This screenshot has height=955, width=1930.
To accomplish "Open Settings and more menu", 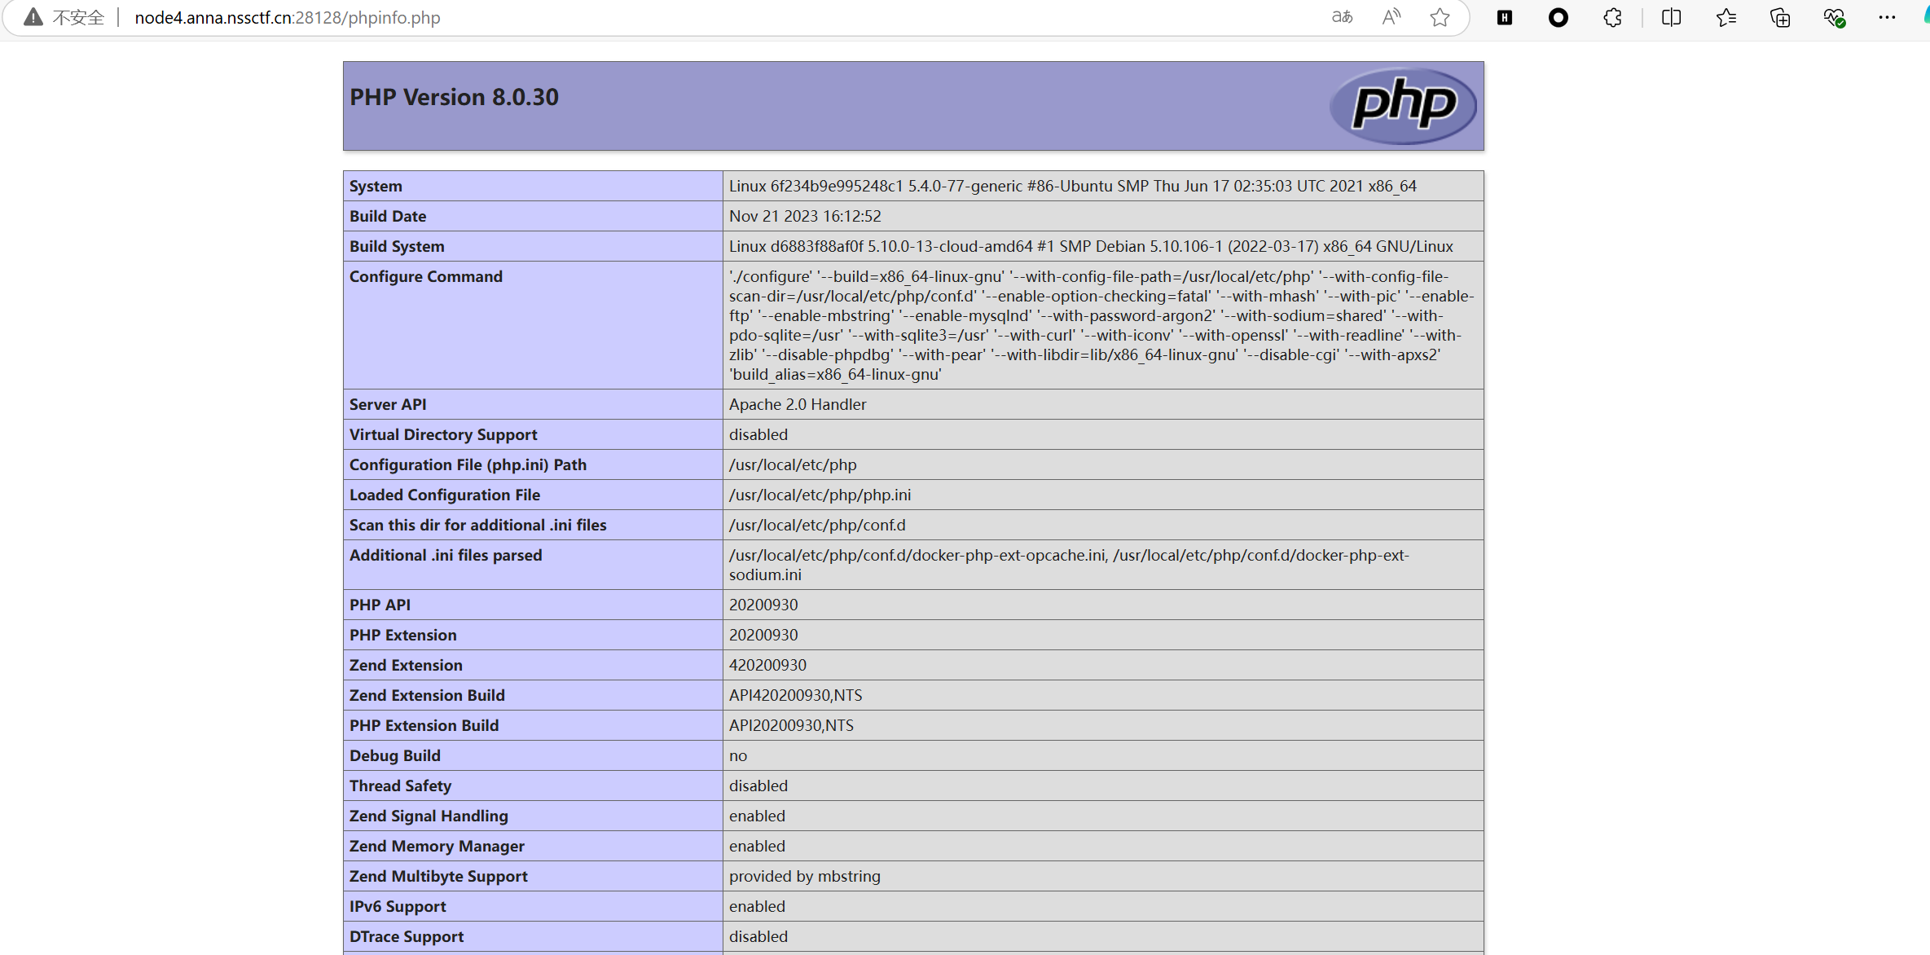I will pos(1887,17).
